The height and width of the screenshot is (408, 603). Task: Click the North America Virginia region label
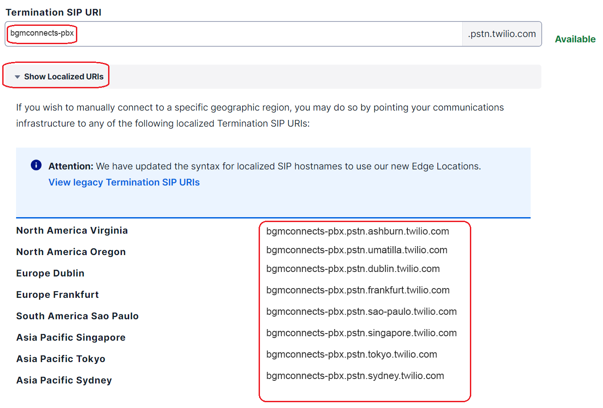72,231
